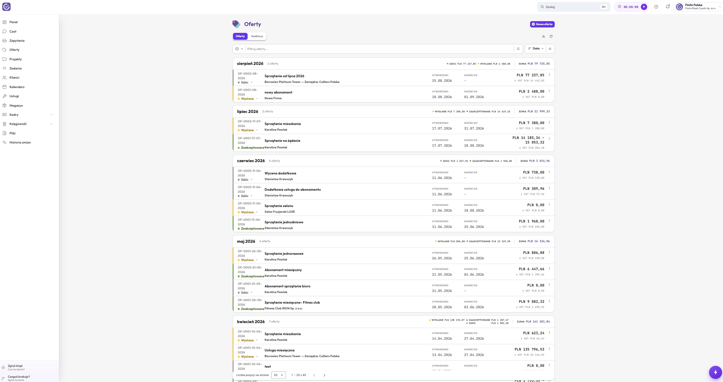Screen dimensions: 723x382
Task: Click the Pliki file icon
Action: [4, 133]
